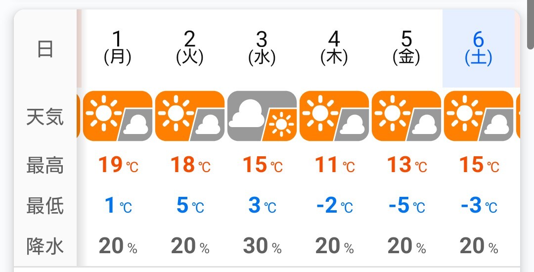Tap Thursday the 4th weather icon

(334, 116)
